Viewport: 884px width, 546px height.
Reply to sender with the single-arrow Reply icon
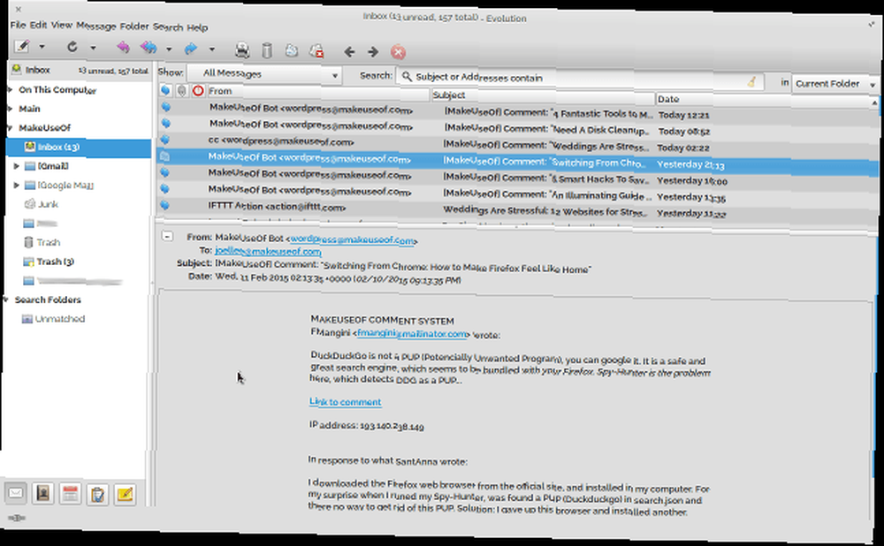pyautogui.click(x=123, y=48)
